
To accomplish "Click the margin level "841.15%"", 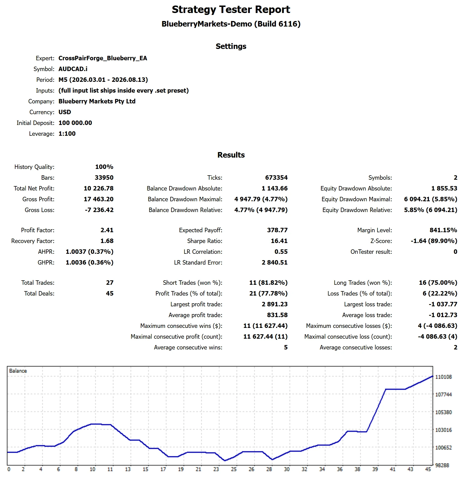I will [x=443, y=230].
